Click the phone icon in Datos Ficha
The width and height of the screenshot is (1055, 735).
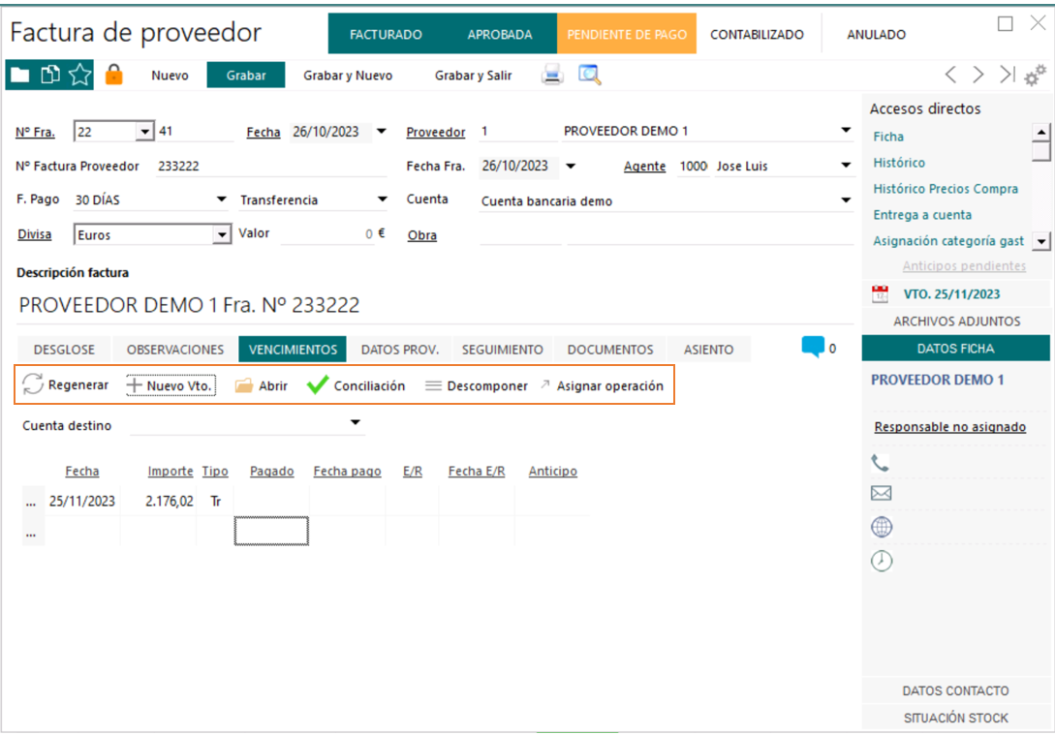pos(880,463)
